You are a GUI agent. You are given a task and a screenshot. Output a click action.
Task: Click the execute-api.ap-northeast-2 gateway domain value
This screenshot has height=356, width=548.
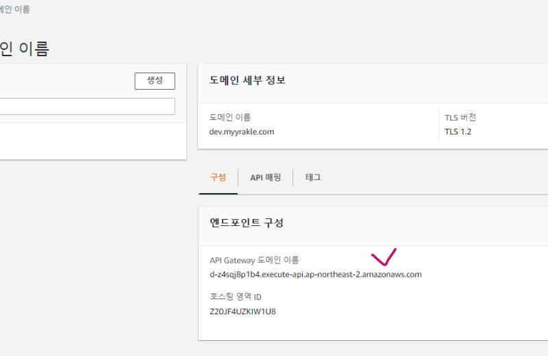[x=315, y=275]
